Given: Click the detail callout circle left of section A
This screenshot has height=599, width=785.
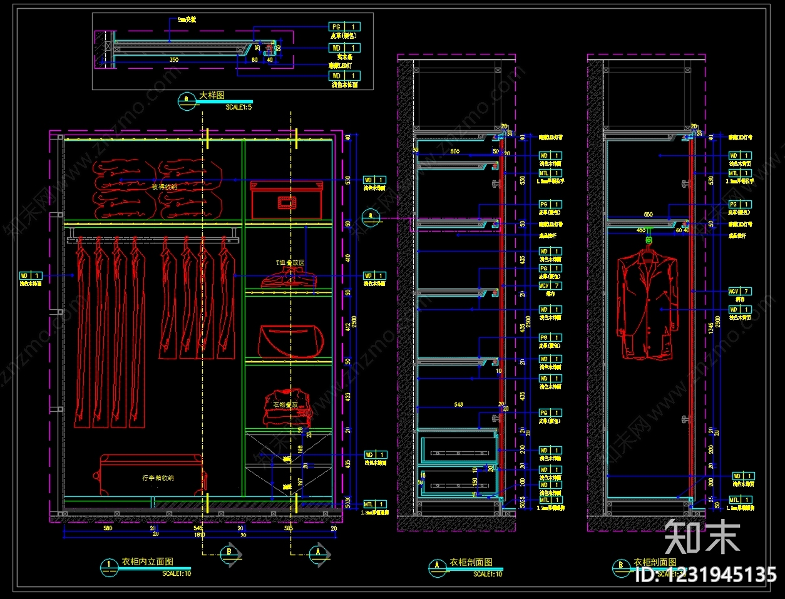Looking at the screenshot, I should coord(370,217).
